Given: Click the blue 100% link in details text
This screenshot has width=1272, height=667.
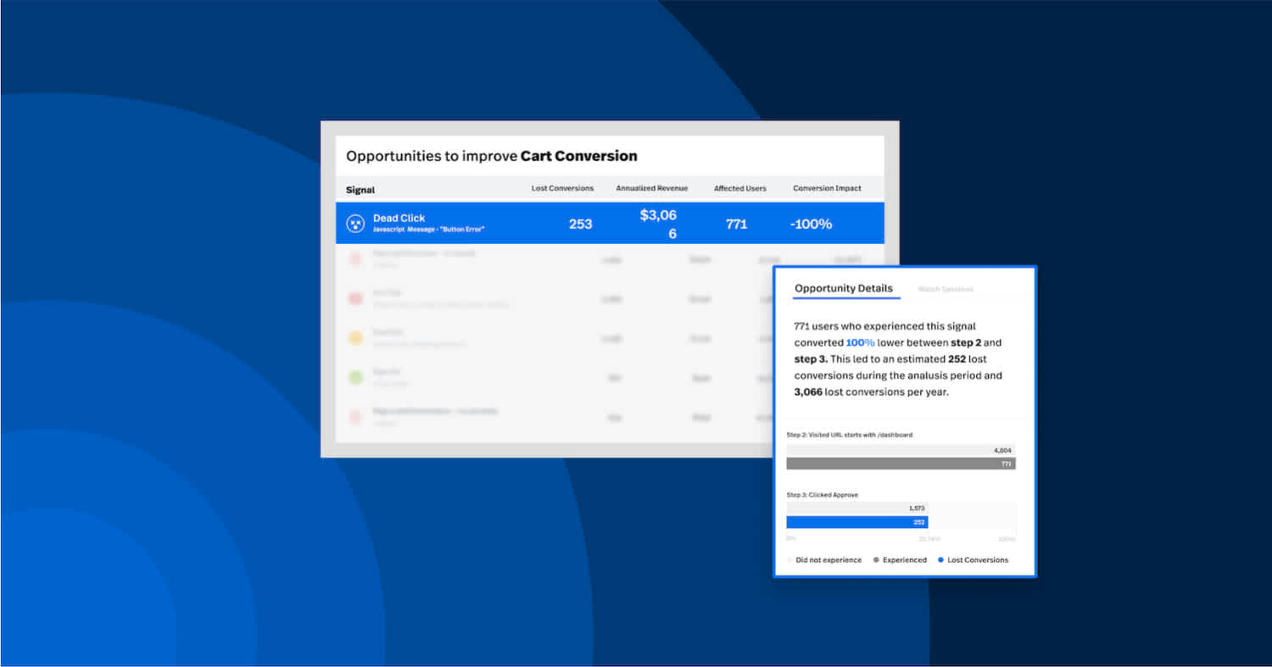Looking at the screenshot, I should pos(860,342).
